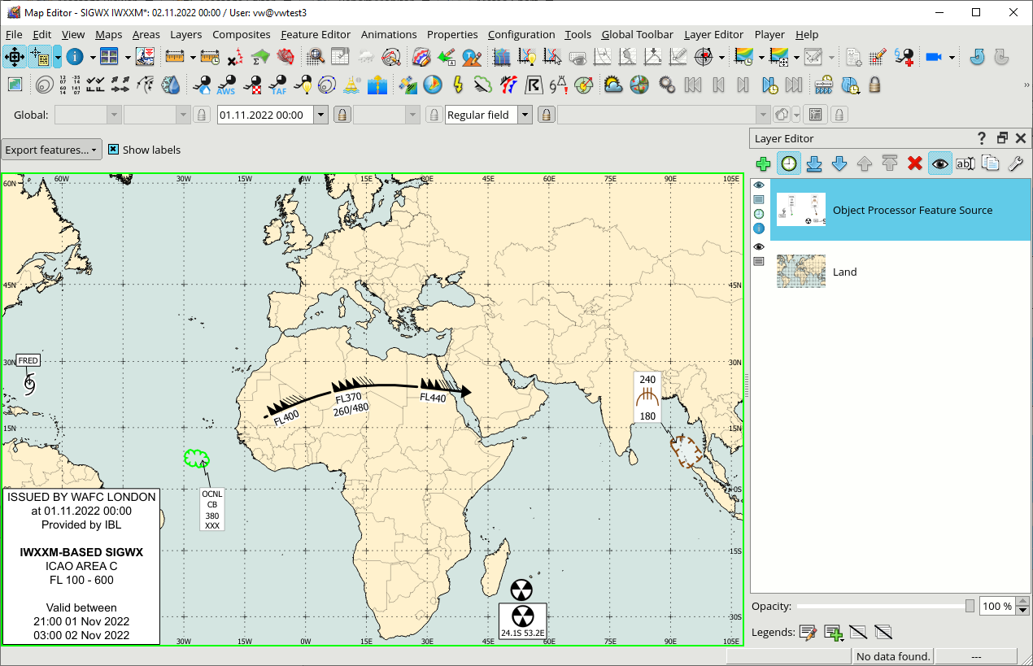Open the Composites menu
The height and width of the screenshot is (666, 1033).
(x=241, y=34)
